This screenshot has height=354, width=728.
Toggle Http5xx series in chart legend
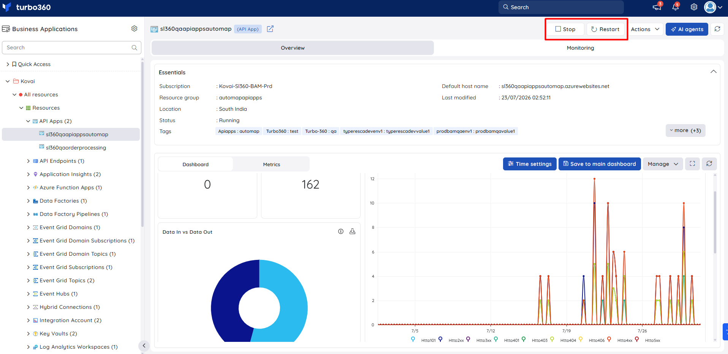click(x=648, y=340)
